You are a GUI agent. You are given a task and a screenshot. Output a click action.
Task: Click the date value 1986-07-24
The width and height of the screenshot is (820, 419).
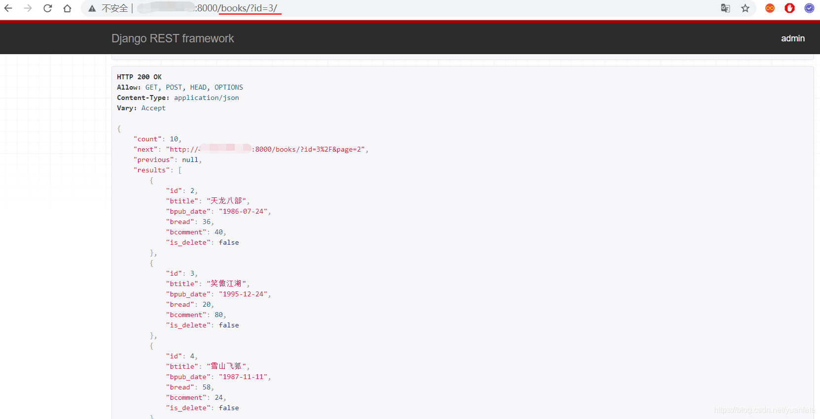(243, 211)
